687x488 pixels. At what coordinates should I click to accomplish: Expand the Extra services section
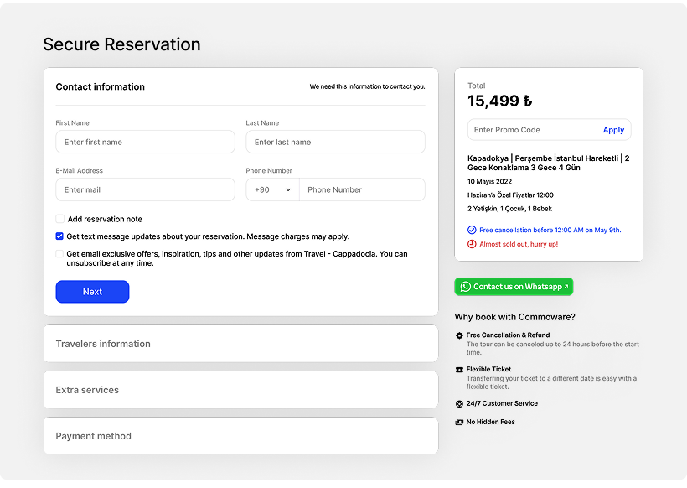point(240,390)
